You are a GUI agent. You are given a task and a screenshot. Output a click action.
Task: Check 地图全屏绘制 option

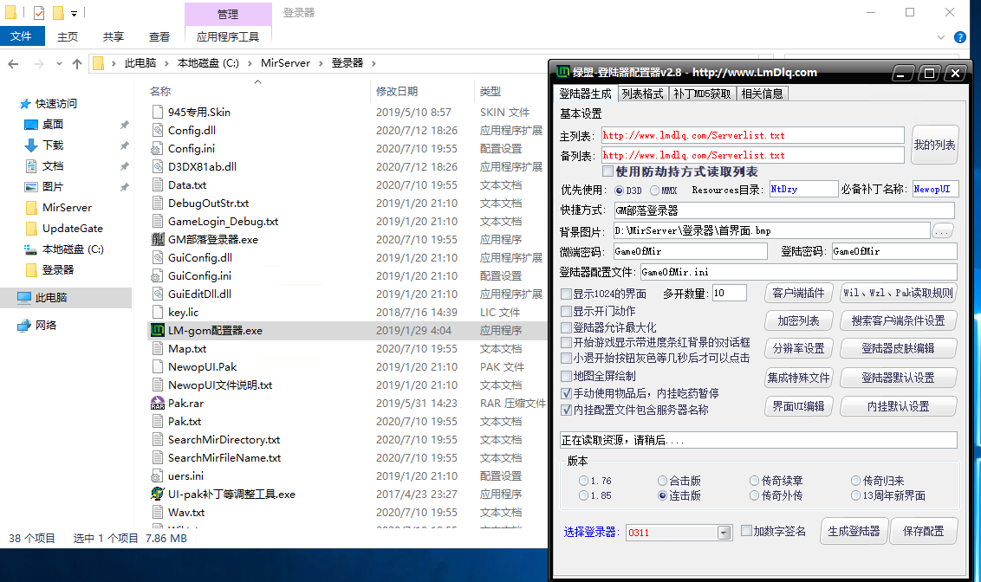tap(566, 376)
